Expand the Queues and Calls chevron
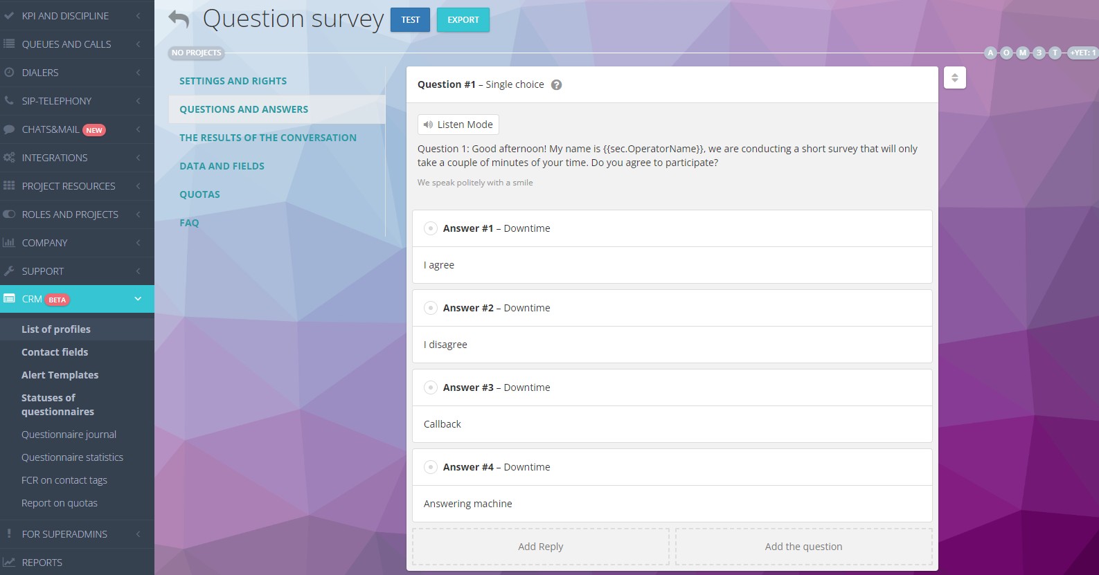This screenshot has width=1099, height=575. click(x=138, y=44)
